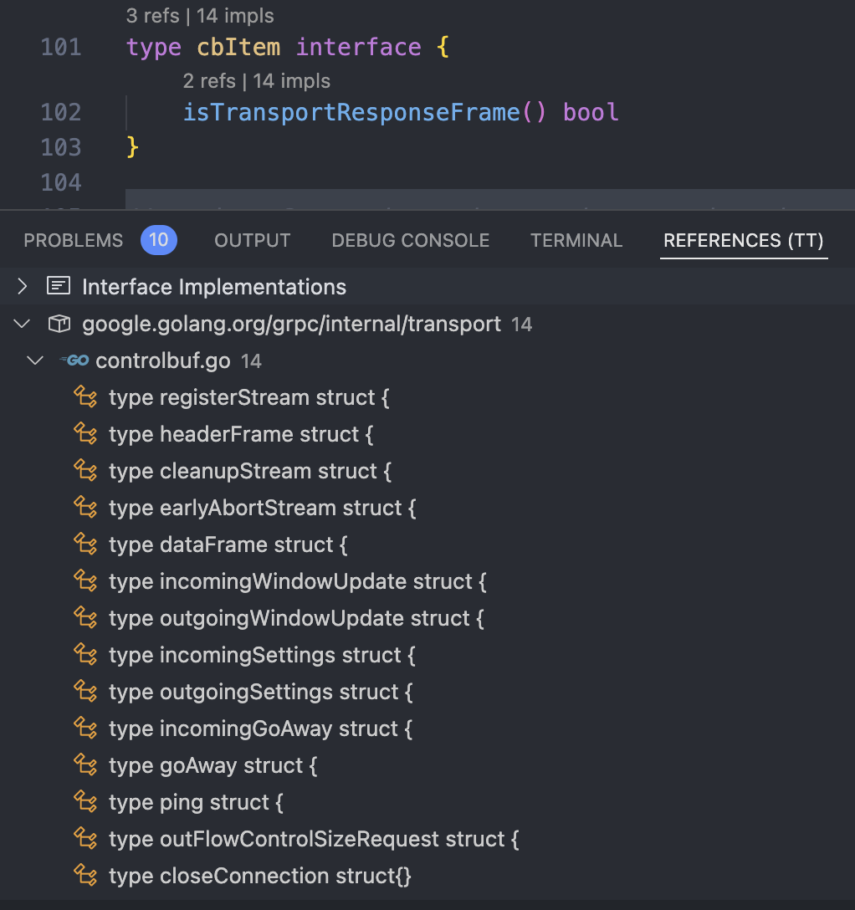855x910 pixels.
Task: Select 'type headerFrame struct {' result
Action: coord(241,434)
